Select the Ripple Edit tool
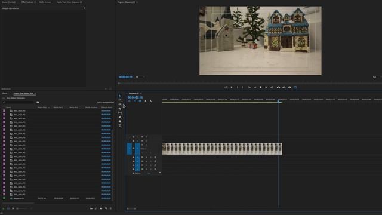382x215 pixels. click(x=120, y=104)
